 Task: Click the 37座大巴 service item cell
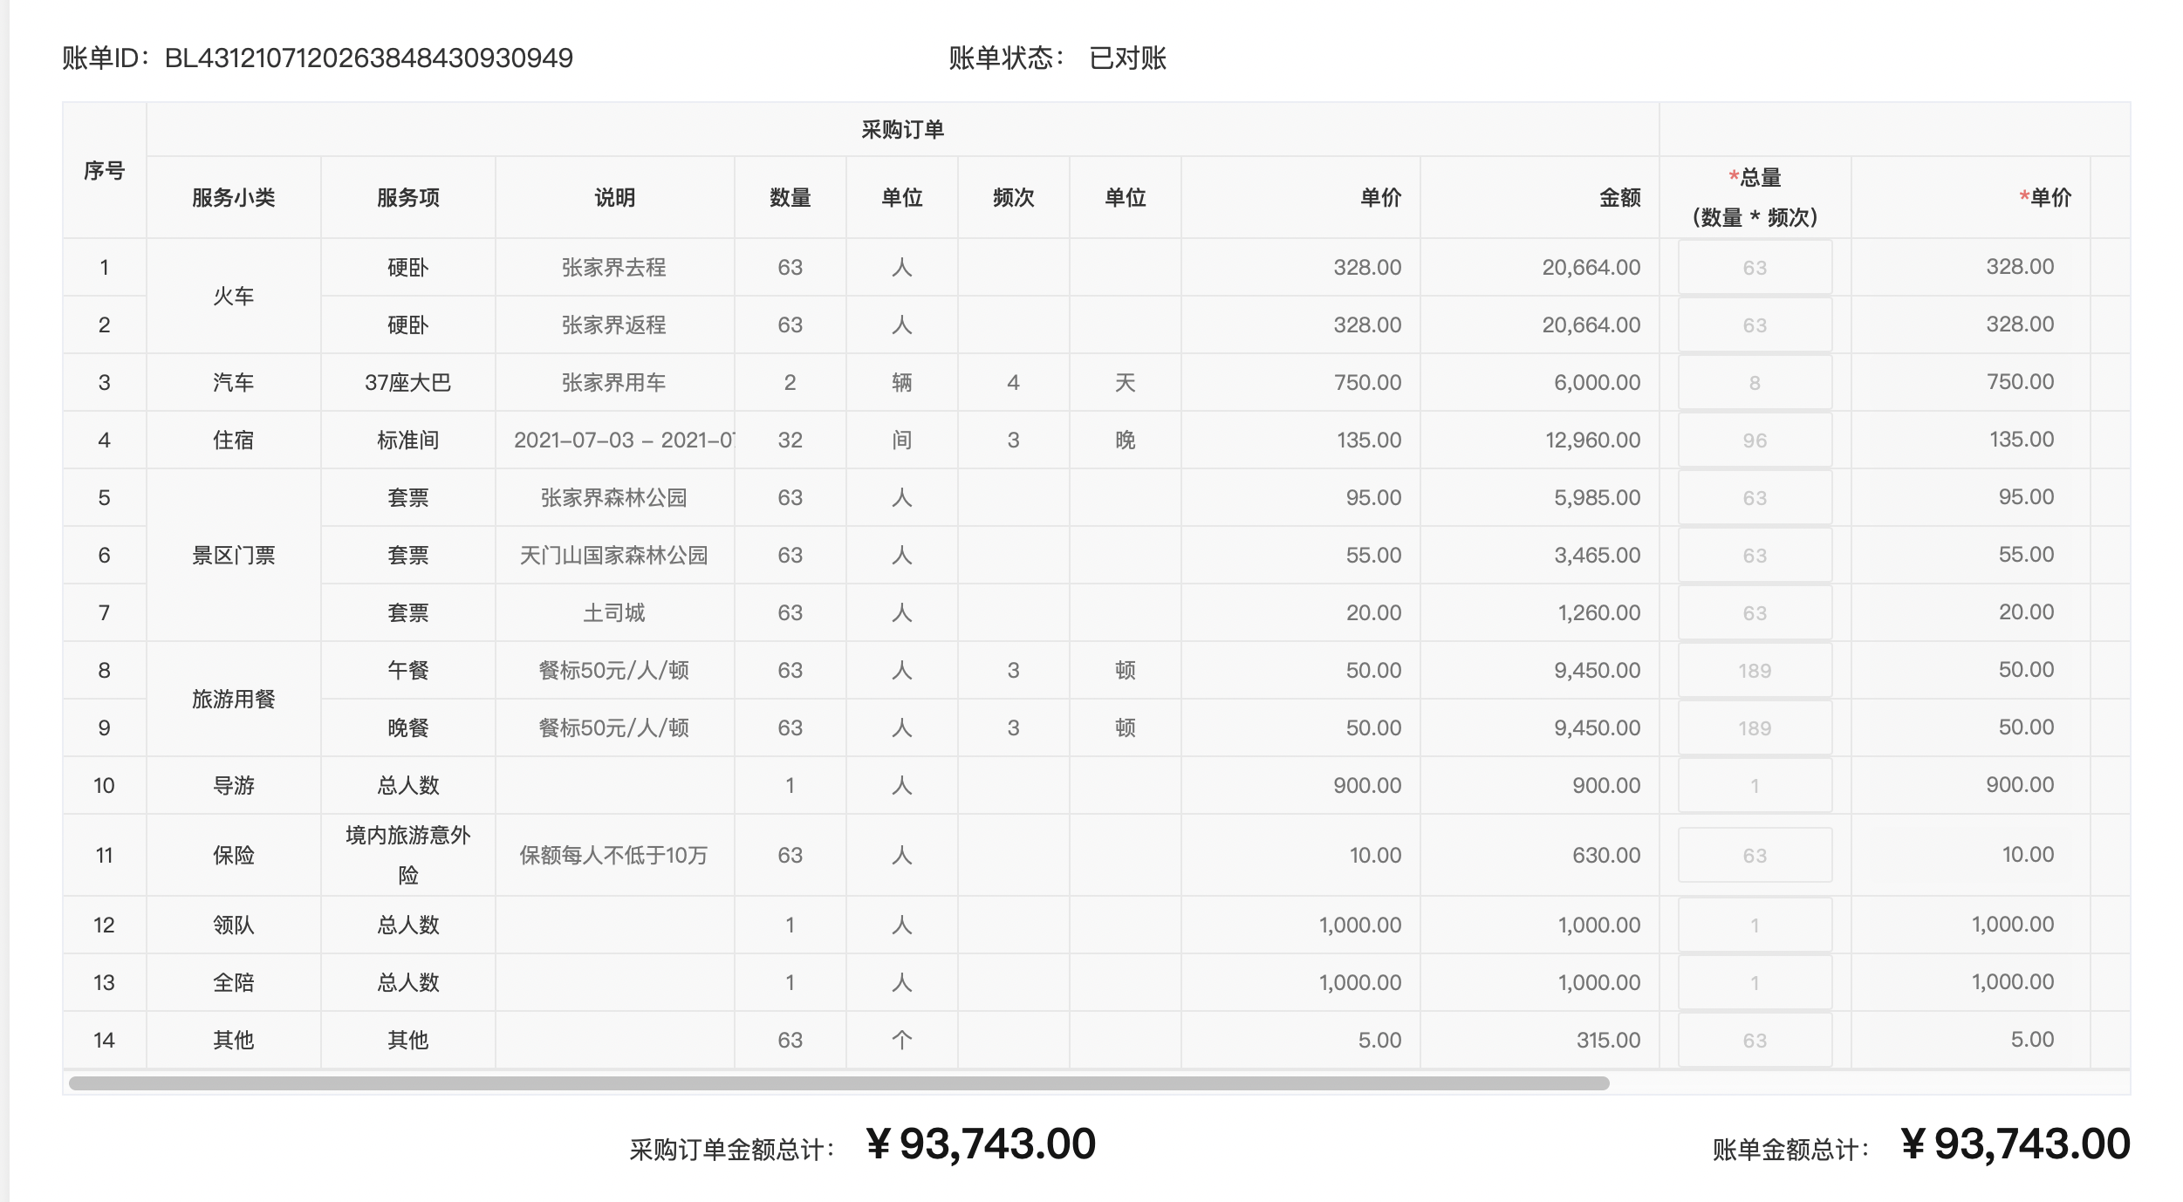pos(407,383)
